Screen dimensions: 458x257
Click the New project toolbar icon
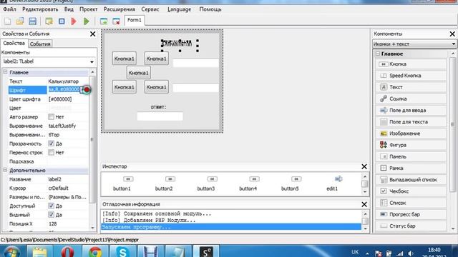8,21
